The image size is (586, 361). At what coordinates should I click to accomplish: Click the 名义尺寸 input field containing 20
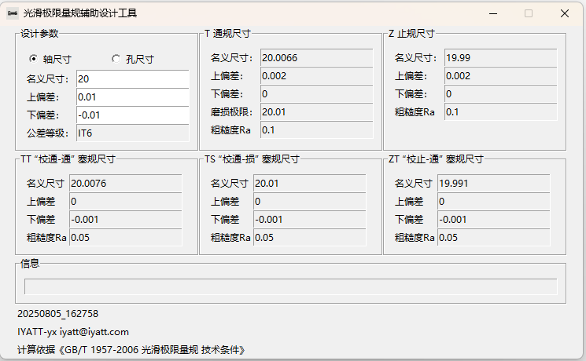[133, 79]
